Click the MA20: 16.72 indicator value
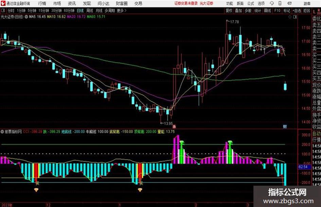The image size is (321, 207). point(76,17)
